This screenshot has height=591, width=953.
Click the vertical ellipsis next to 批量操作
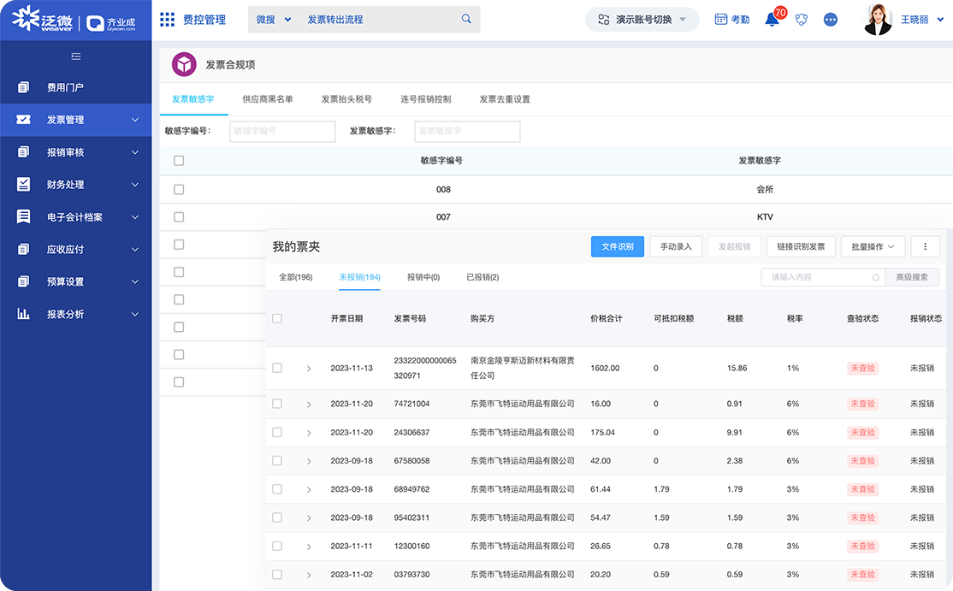925,246
